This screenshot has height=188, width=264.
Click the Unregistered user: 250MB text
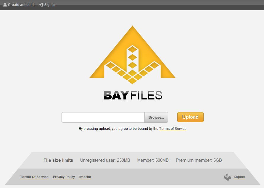click(105, 160)
